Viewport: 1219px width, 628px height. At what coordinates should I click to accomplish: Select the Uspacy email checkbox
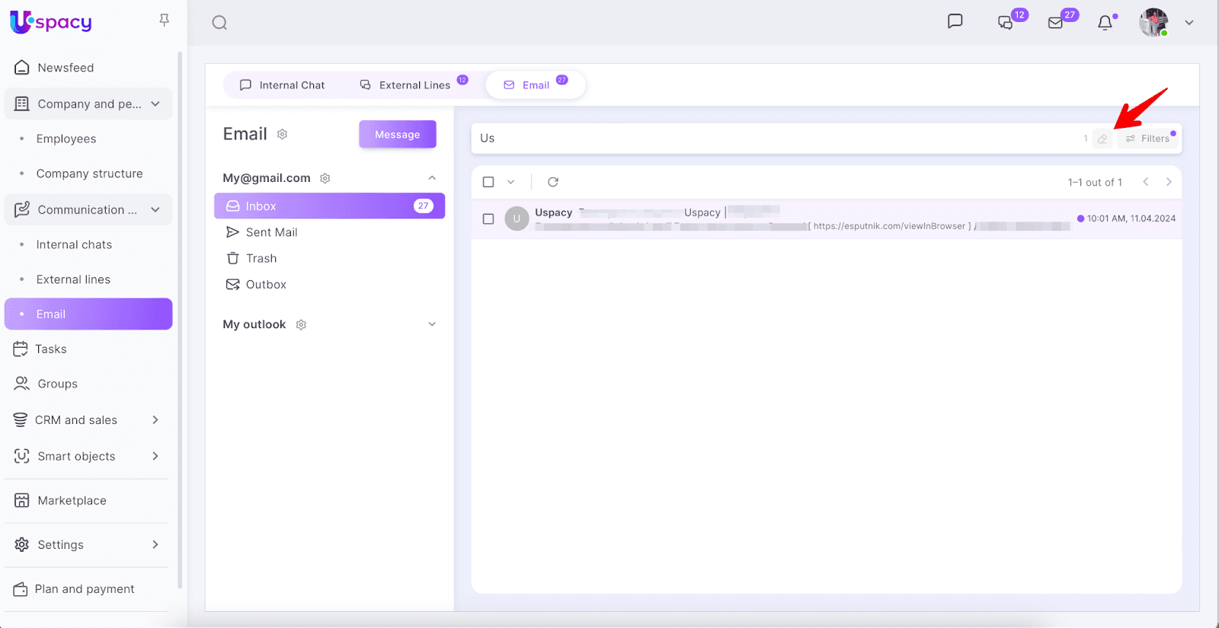pos(488,219)
